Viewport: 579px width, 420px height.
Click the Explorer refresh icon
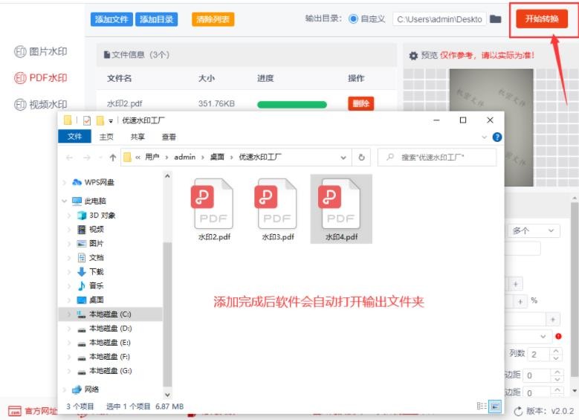click(x=362, y=158)
